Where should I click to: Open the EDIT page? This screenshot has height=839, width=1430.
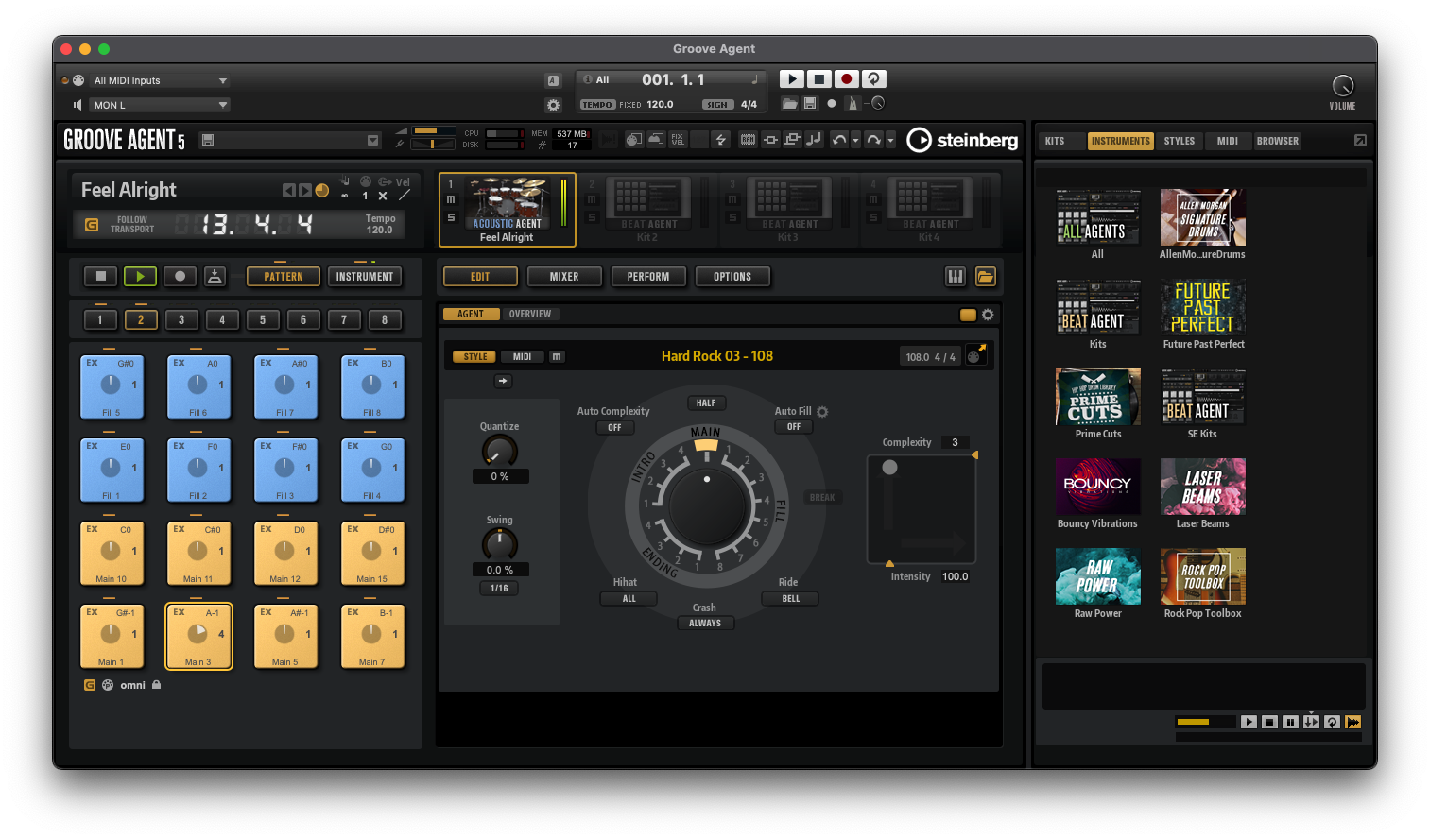480,277
